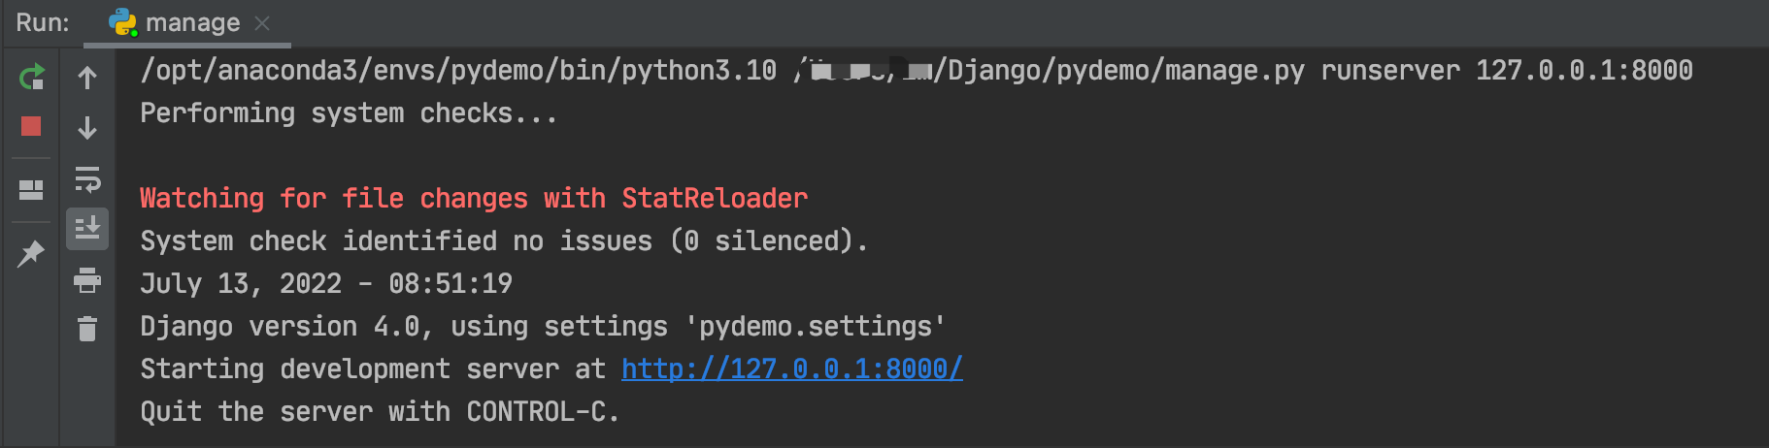The height and width of the screenshot is (448, 1769).
Task: Click the Run: panel label
Action: (x=43, y=22)
